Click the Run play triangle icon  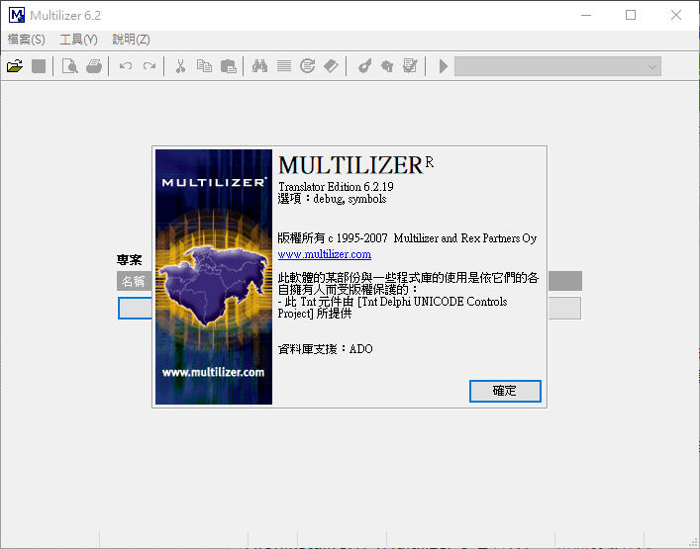point(444,66)
